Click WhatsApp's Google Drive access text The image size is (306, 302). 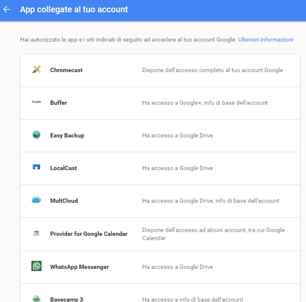point(177,267)
